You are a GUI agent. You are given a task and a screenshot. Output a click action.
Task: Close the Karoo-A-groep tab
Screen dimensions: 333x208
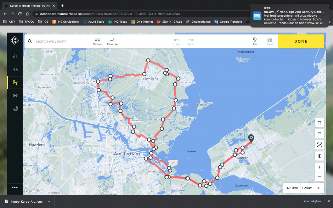click(53, 6)
